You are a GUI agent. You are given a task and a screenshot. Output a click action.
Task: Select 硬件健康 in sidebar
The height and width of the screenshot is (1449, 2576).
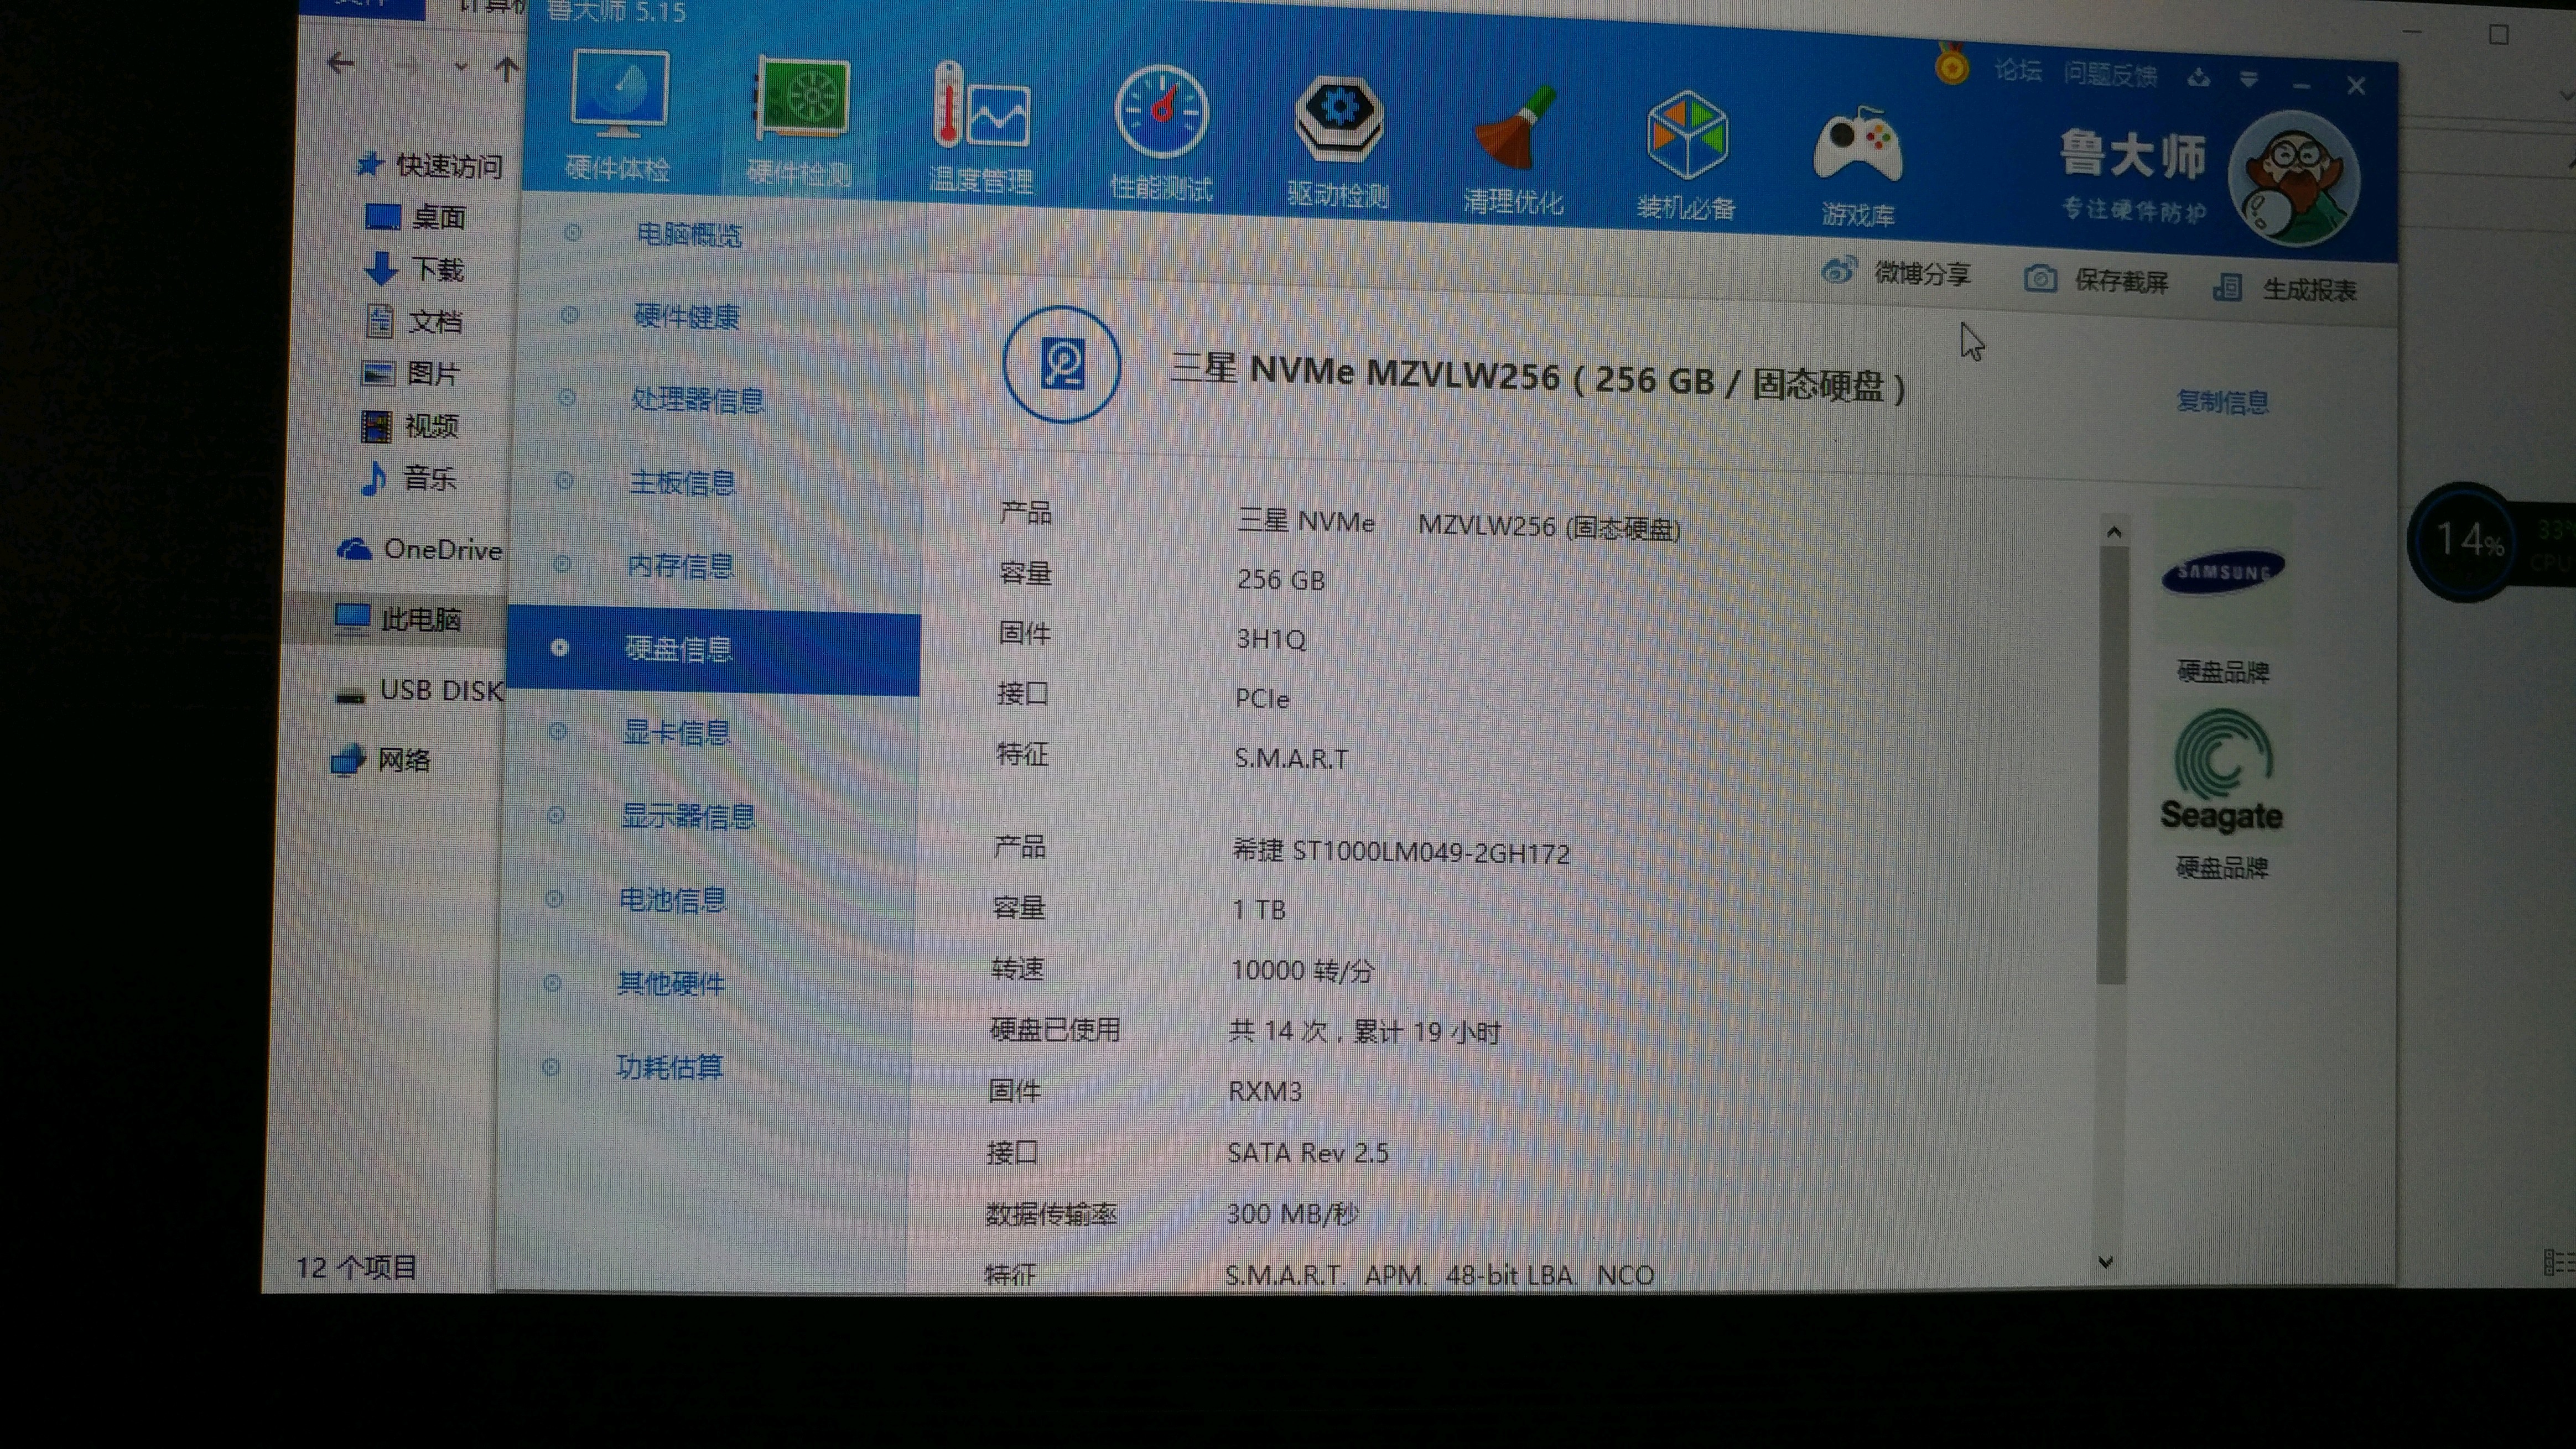point(686,317)
